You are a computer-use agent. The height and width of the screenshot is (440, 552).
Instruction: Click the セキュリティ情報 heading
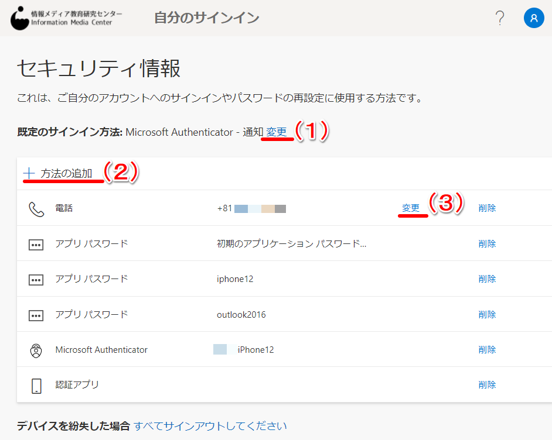coord(98,68)
